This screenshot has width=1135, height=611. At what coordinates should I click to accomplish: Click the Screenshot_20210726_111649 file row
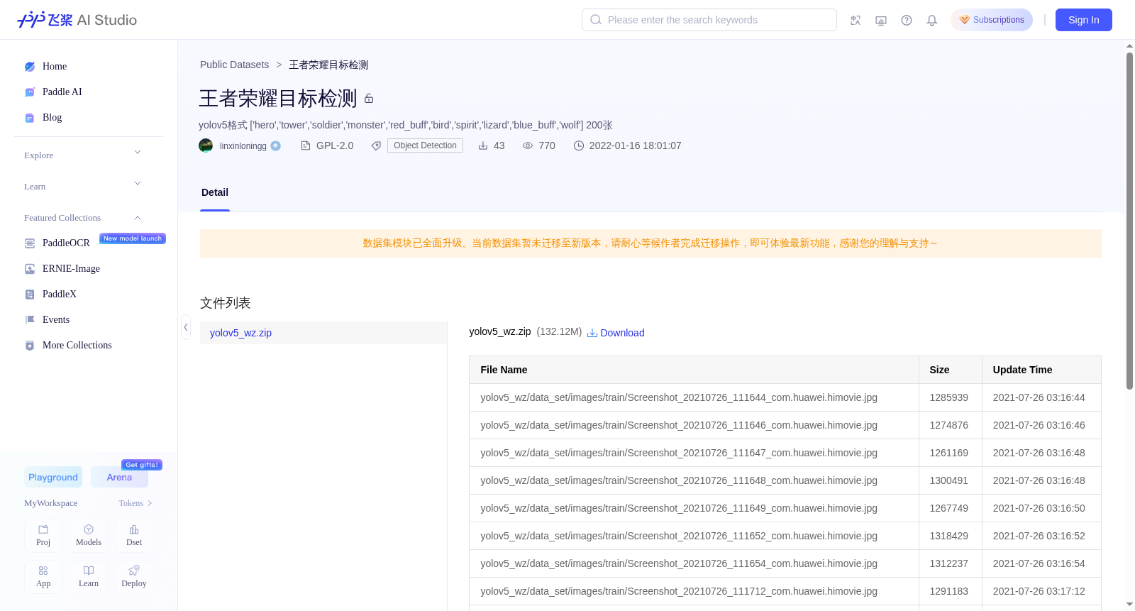[x=785, y=508]
